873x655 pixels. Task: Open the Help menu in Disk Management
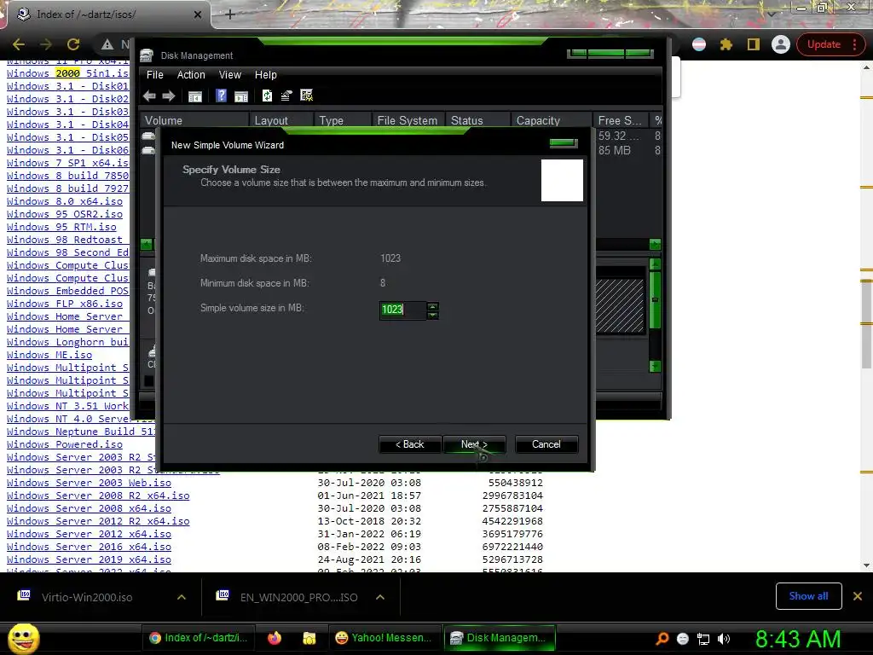(x=266, y=75)
